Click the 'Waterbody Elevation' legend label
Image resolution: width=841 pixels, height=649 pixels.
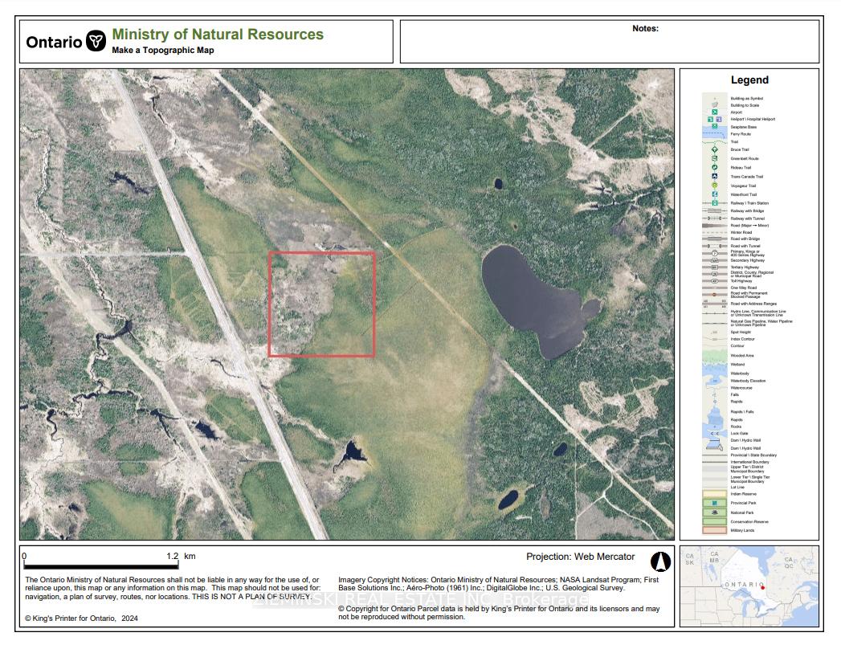[748, 381]
